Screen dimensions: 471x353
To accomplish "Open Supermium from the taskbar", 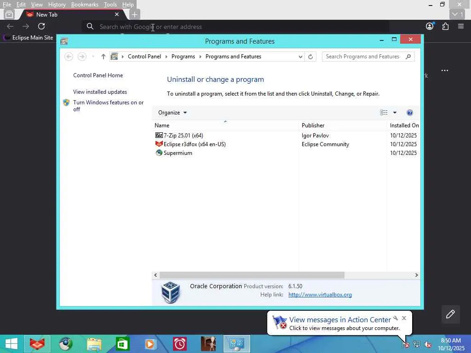I will pos(65,344).
